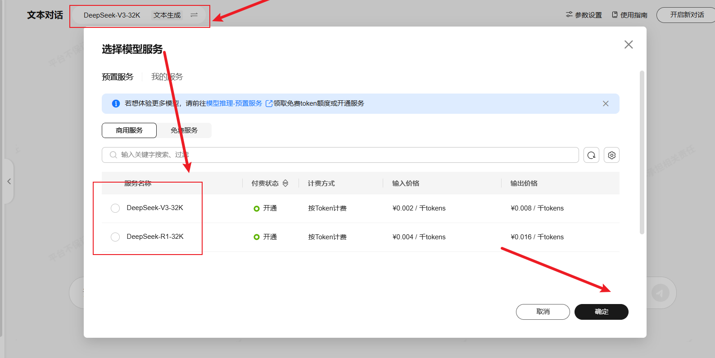
Task: Open the 模型推理-预置服务 link
Action: point(234,103)
